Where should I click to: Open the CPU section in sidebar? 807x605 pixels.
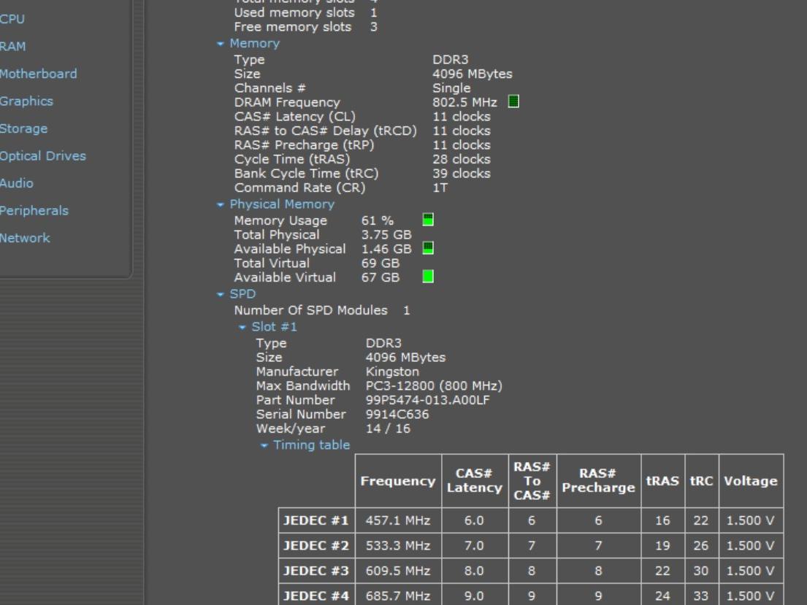point(12,19)
